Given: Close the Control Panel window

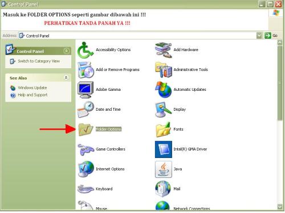Looking at the screenshot, I should point(279,4).
